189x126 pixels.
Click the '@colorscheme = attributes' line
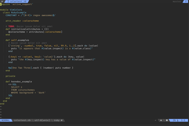click(x=35, y=32)
